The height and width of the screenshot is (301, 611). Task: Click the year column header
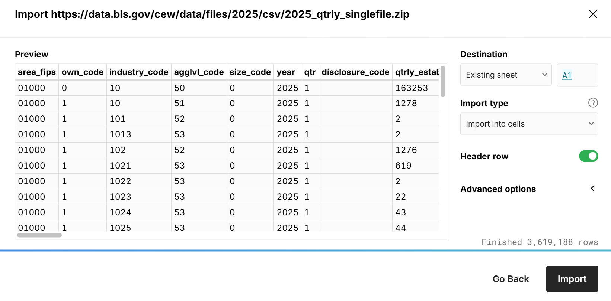pos(286,72)
